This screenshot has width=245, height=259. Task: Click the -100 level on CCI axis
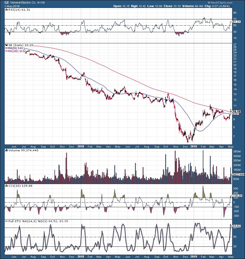(x=236, y=207)
